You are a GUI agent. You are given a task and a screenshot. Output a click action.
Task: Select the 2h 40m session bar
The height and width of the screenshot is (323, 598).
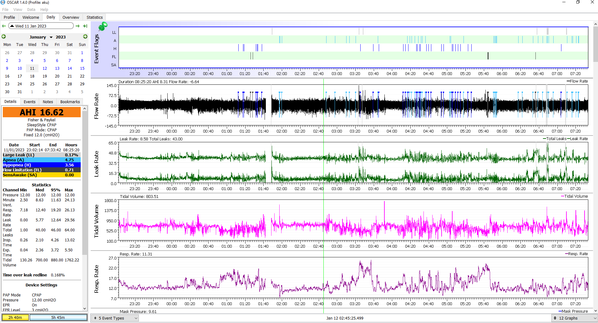[x=15, y=317]
